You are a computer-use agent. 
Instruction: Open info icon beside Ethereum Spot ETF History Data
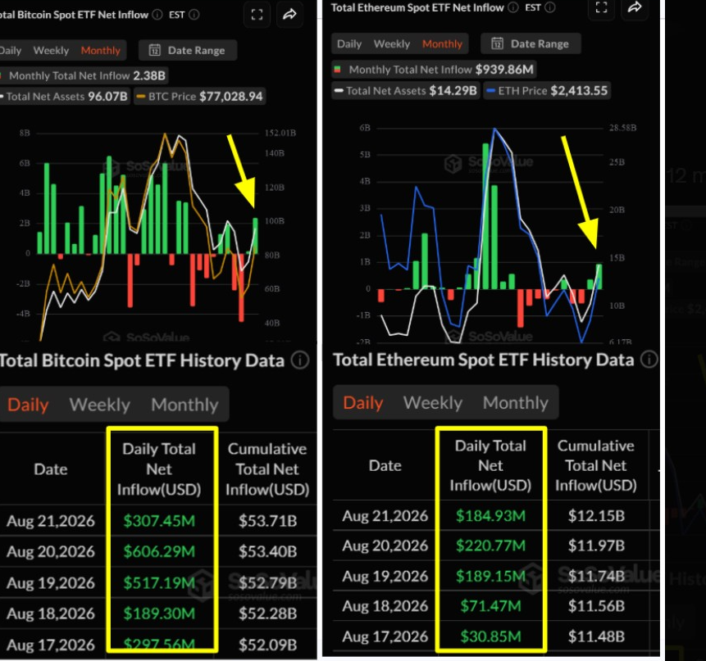pos(649,360)
